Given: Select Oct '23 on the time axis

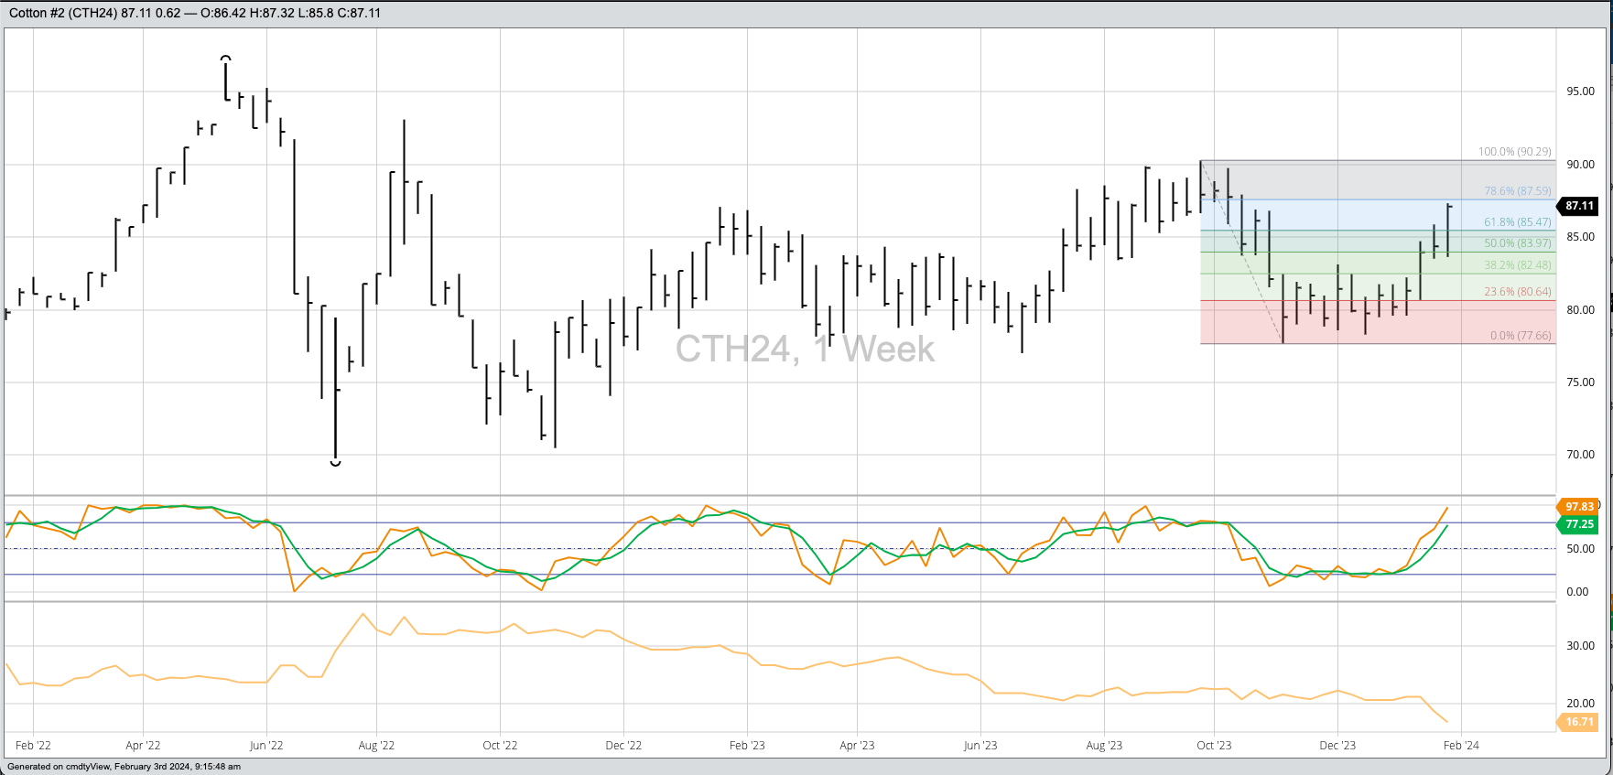Looking at the screenshot, I should 1214,746.
